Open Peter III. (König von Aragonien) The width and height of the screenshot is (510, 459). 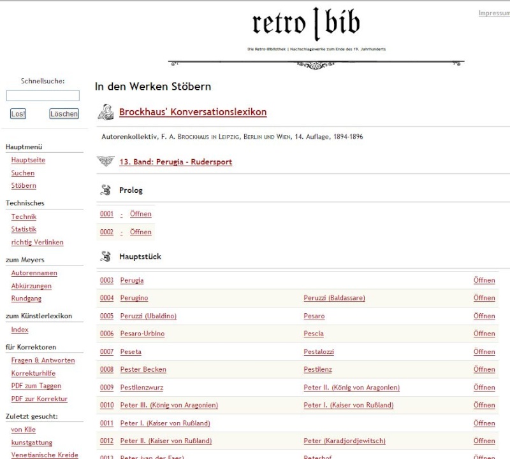[x=169, y=405]
